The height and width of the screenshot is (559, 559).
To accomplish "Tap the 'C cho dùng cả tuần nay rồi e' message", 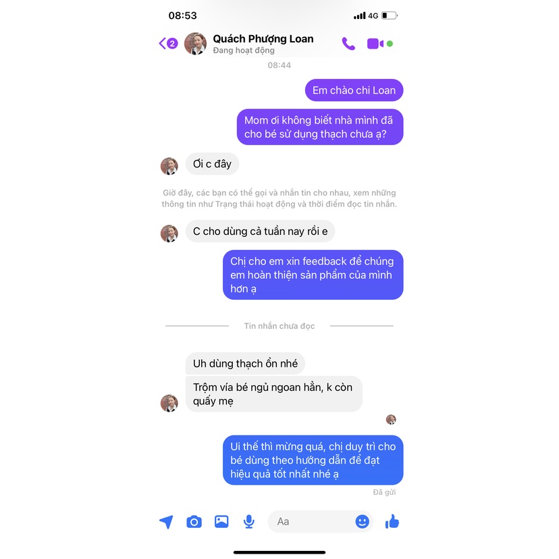I will [260, 232].
